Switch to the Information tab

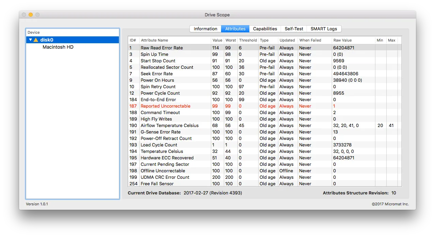(x=205, y=29)
